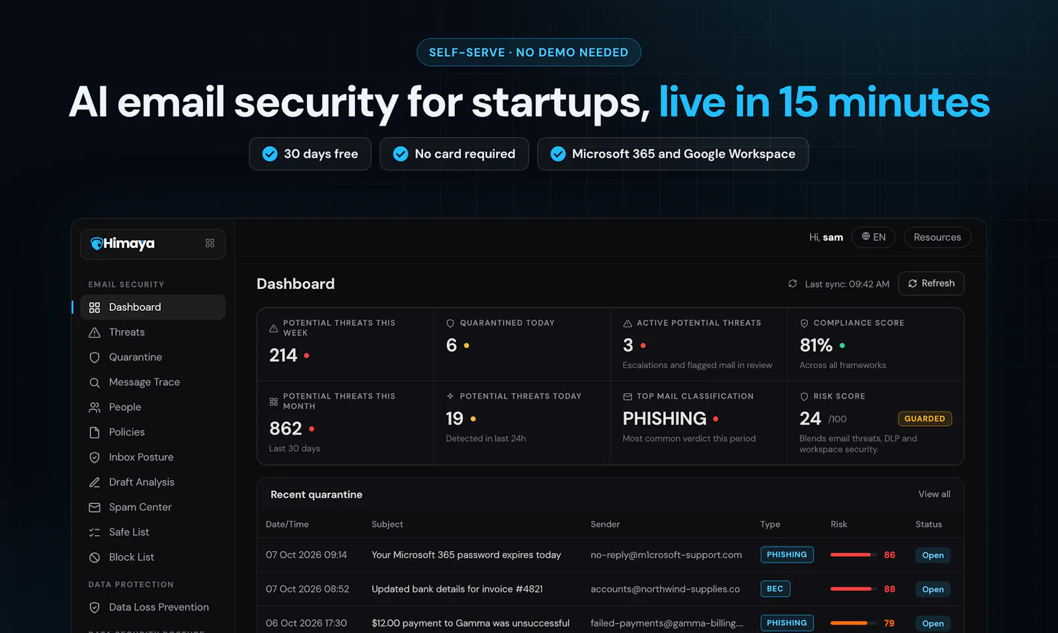Click the Inbox Posture shield-check icon

click(x=95, y=458)
